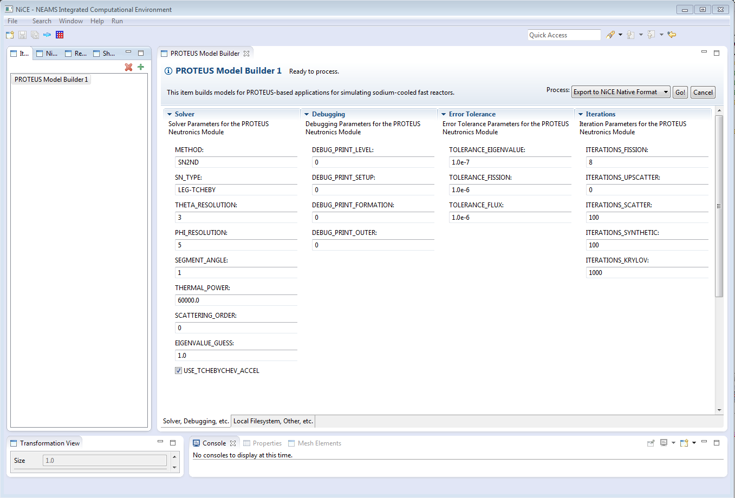
Task: Minimize the Transformation View panel
Action: click(x=160, y=442)
